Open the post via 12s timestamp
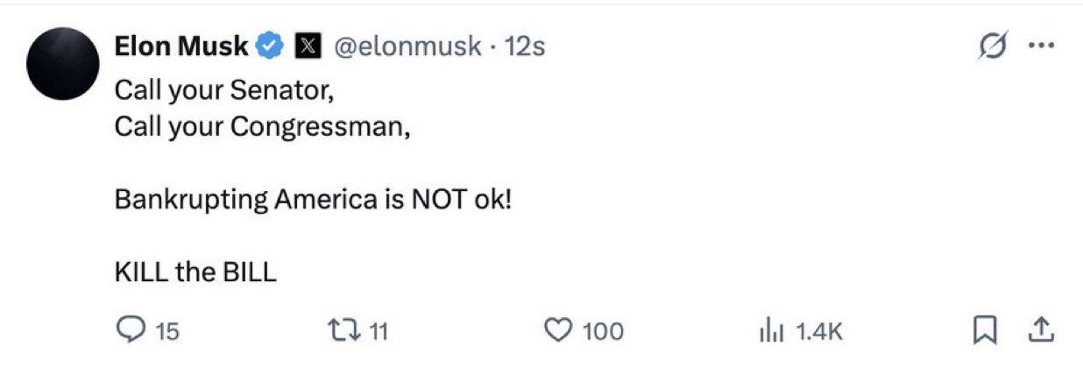The width and height of the screenshot is (1083, 368). point(526,46)
